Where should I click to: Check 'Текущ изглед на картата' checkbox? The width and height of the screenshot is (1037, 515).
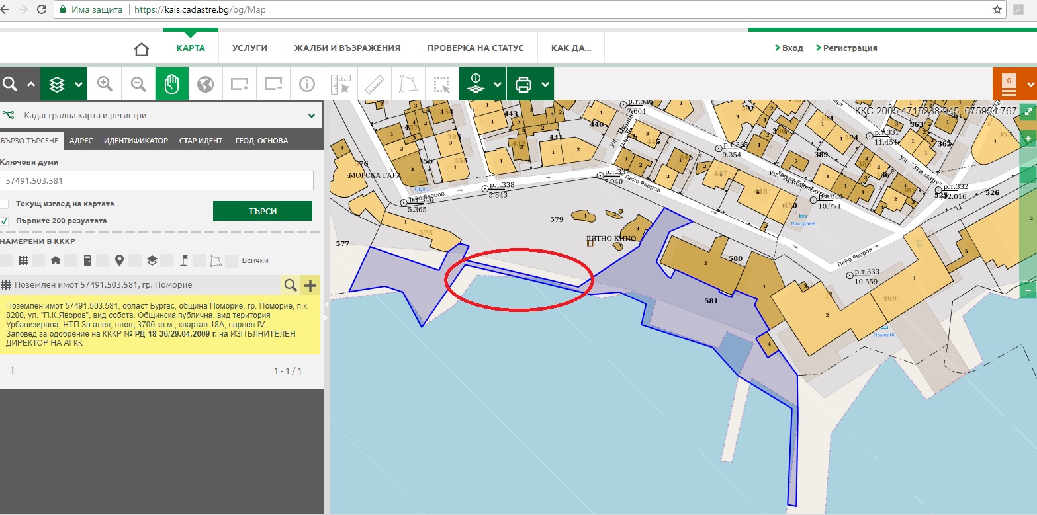pyautogui.click(x=5, y=204)
